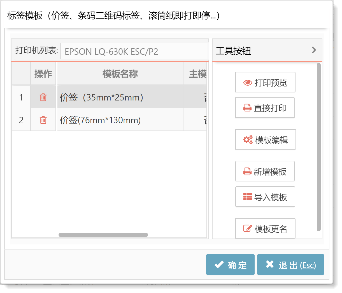Click the 操作 column header

click(43, 74)
